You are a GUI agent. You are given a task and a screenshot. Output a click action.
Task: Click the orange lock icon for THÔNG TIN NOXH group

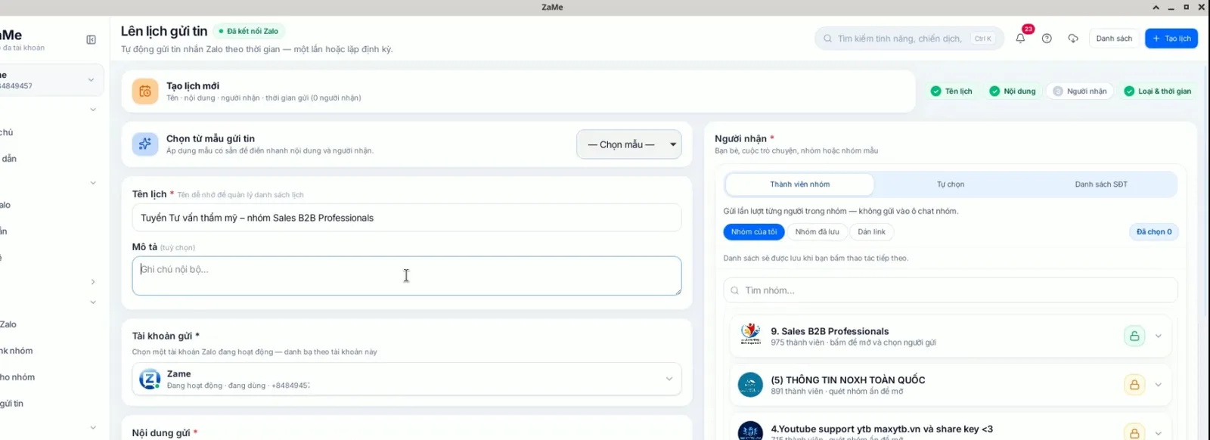click(x=1134, y=385)
